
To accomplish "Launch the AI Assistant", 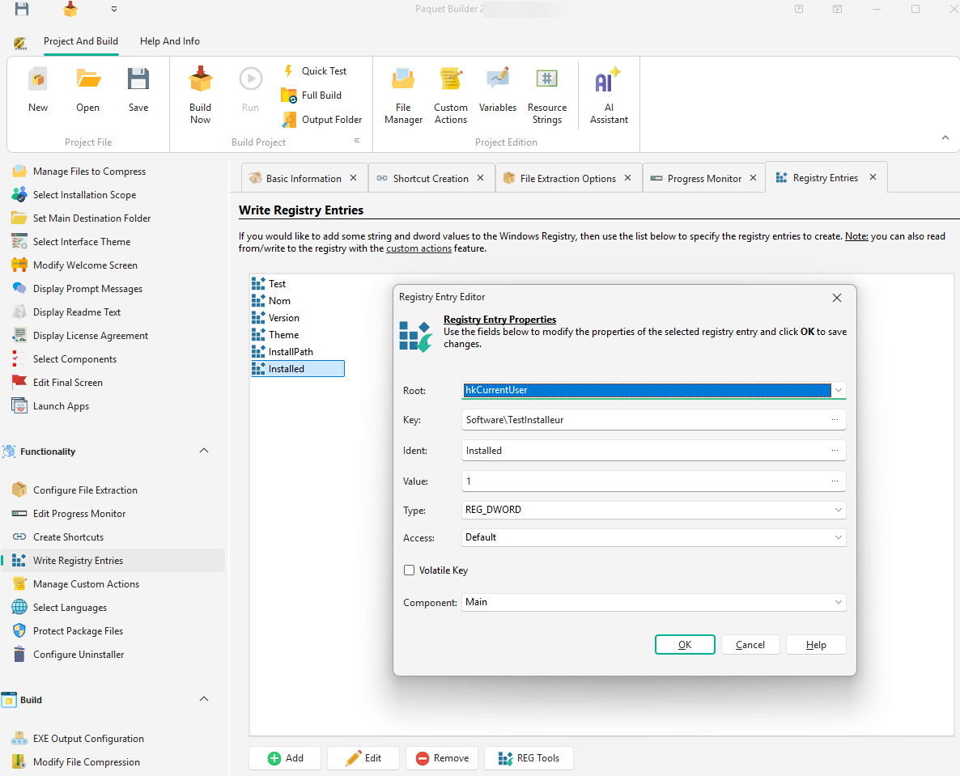I will (x=608, y=91).
